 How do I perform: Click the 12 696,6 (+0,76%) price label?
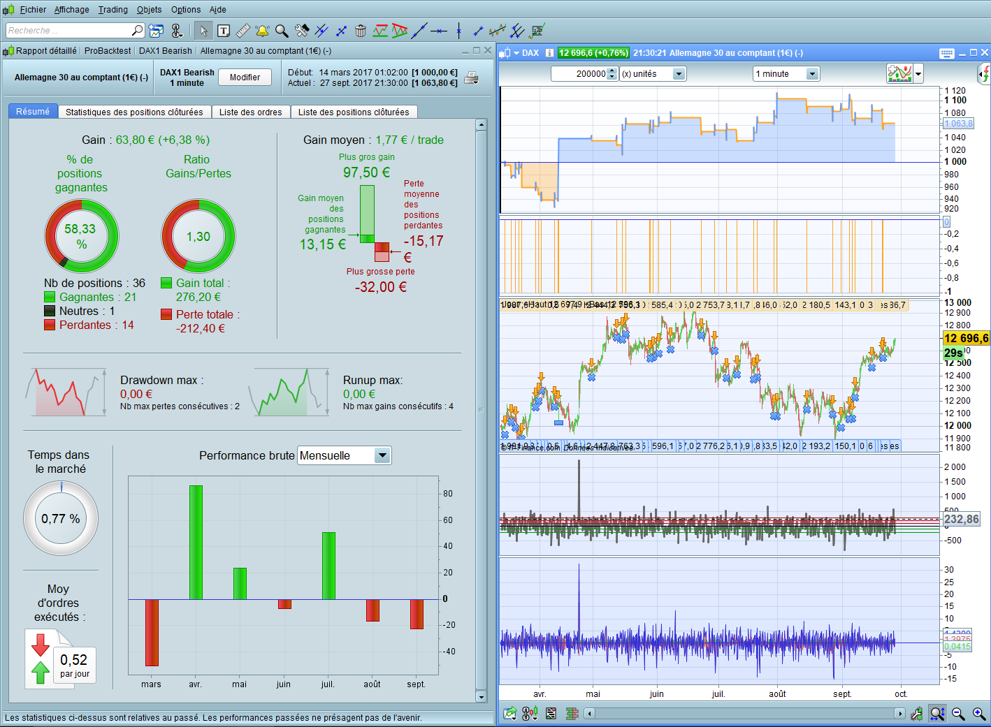pos(593,53)
